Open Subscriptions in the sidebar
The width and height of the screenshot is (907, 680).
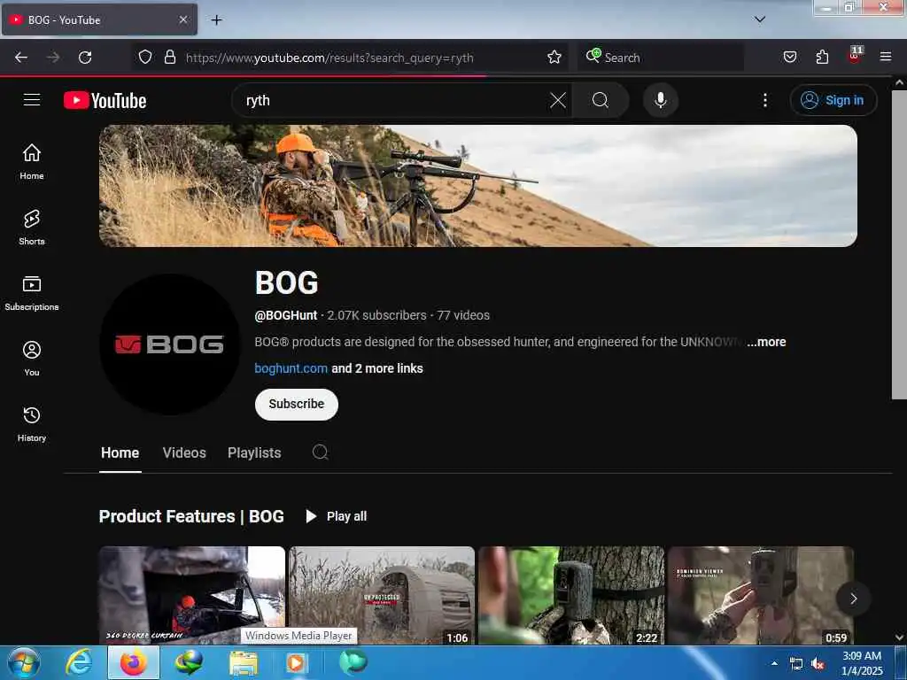click(x=32, y=292)
